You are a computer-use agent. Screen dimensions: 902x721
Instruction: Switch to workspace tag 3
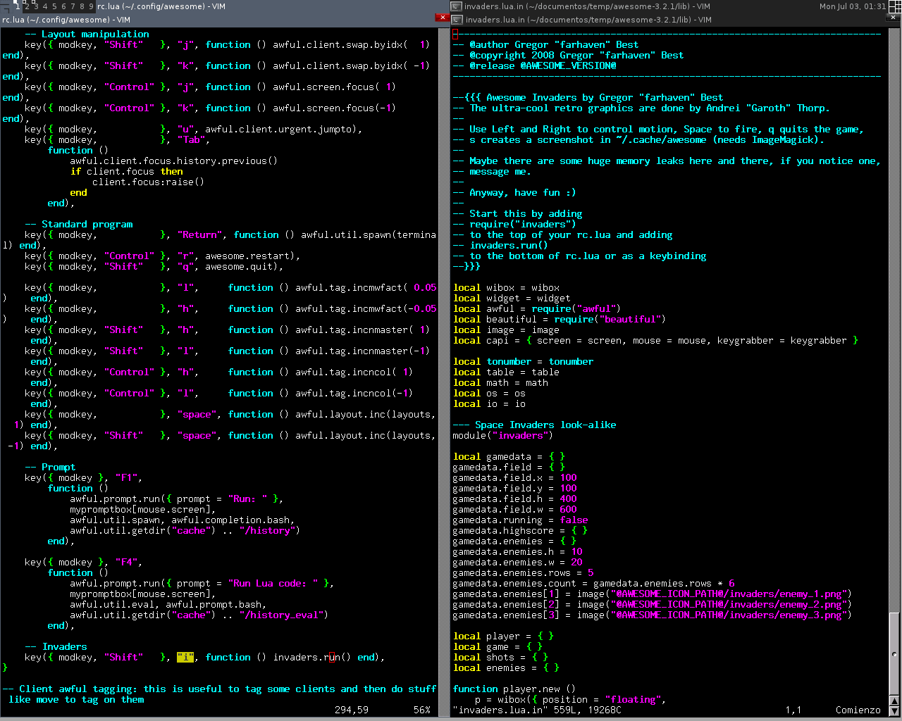click(x=36, y=6)
